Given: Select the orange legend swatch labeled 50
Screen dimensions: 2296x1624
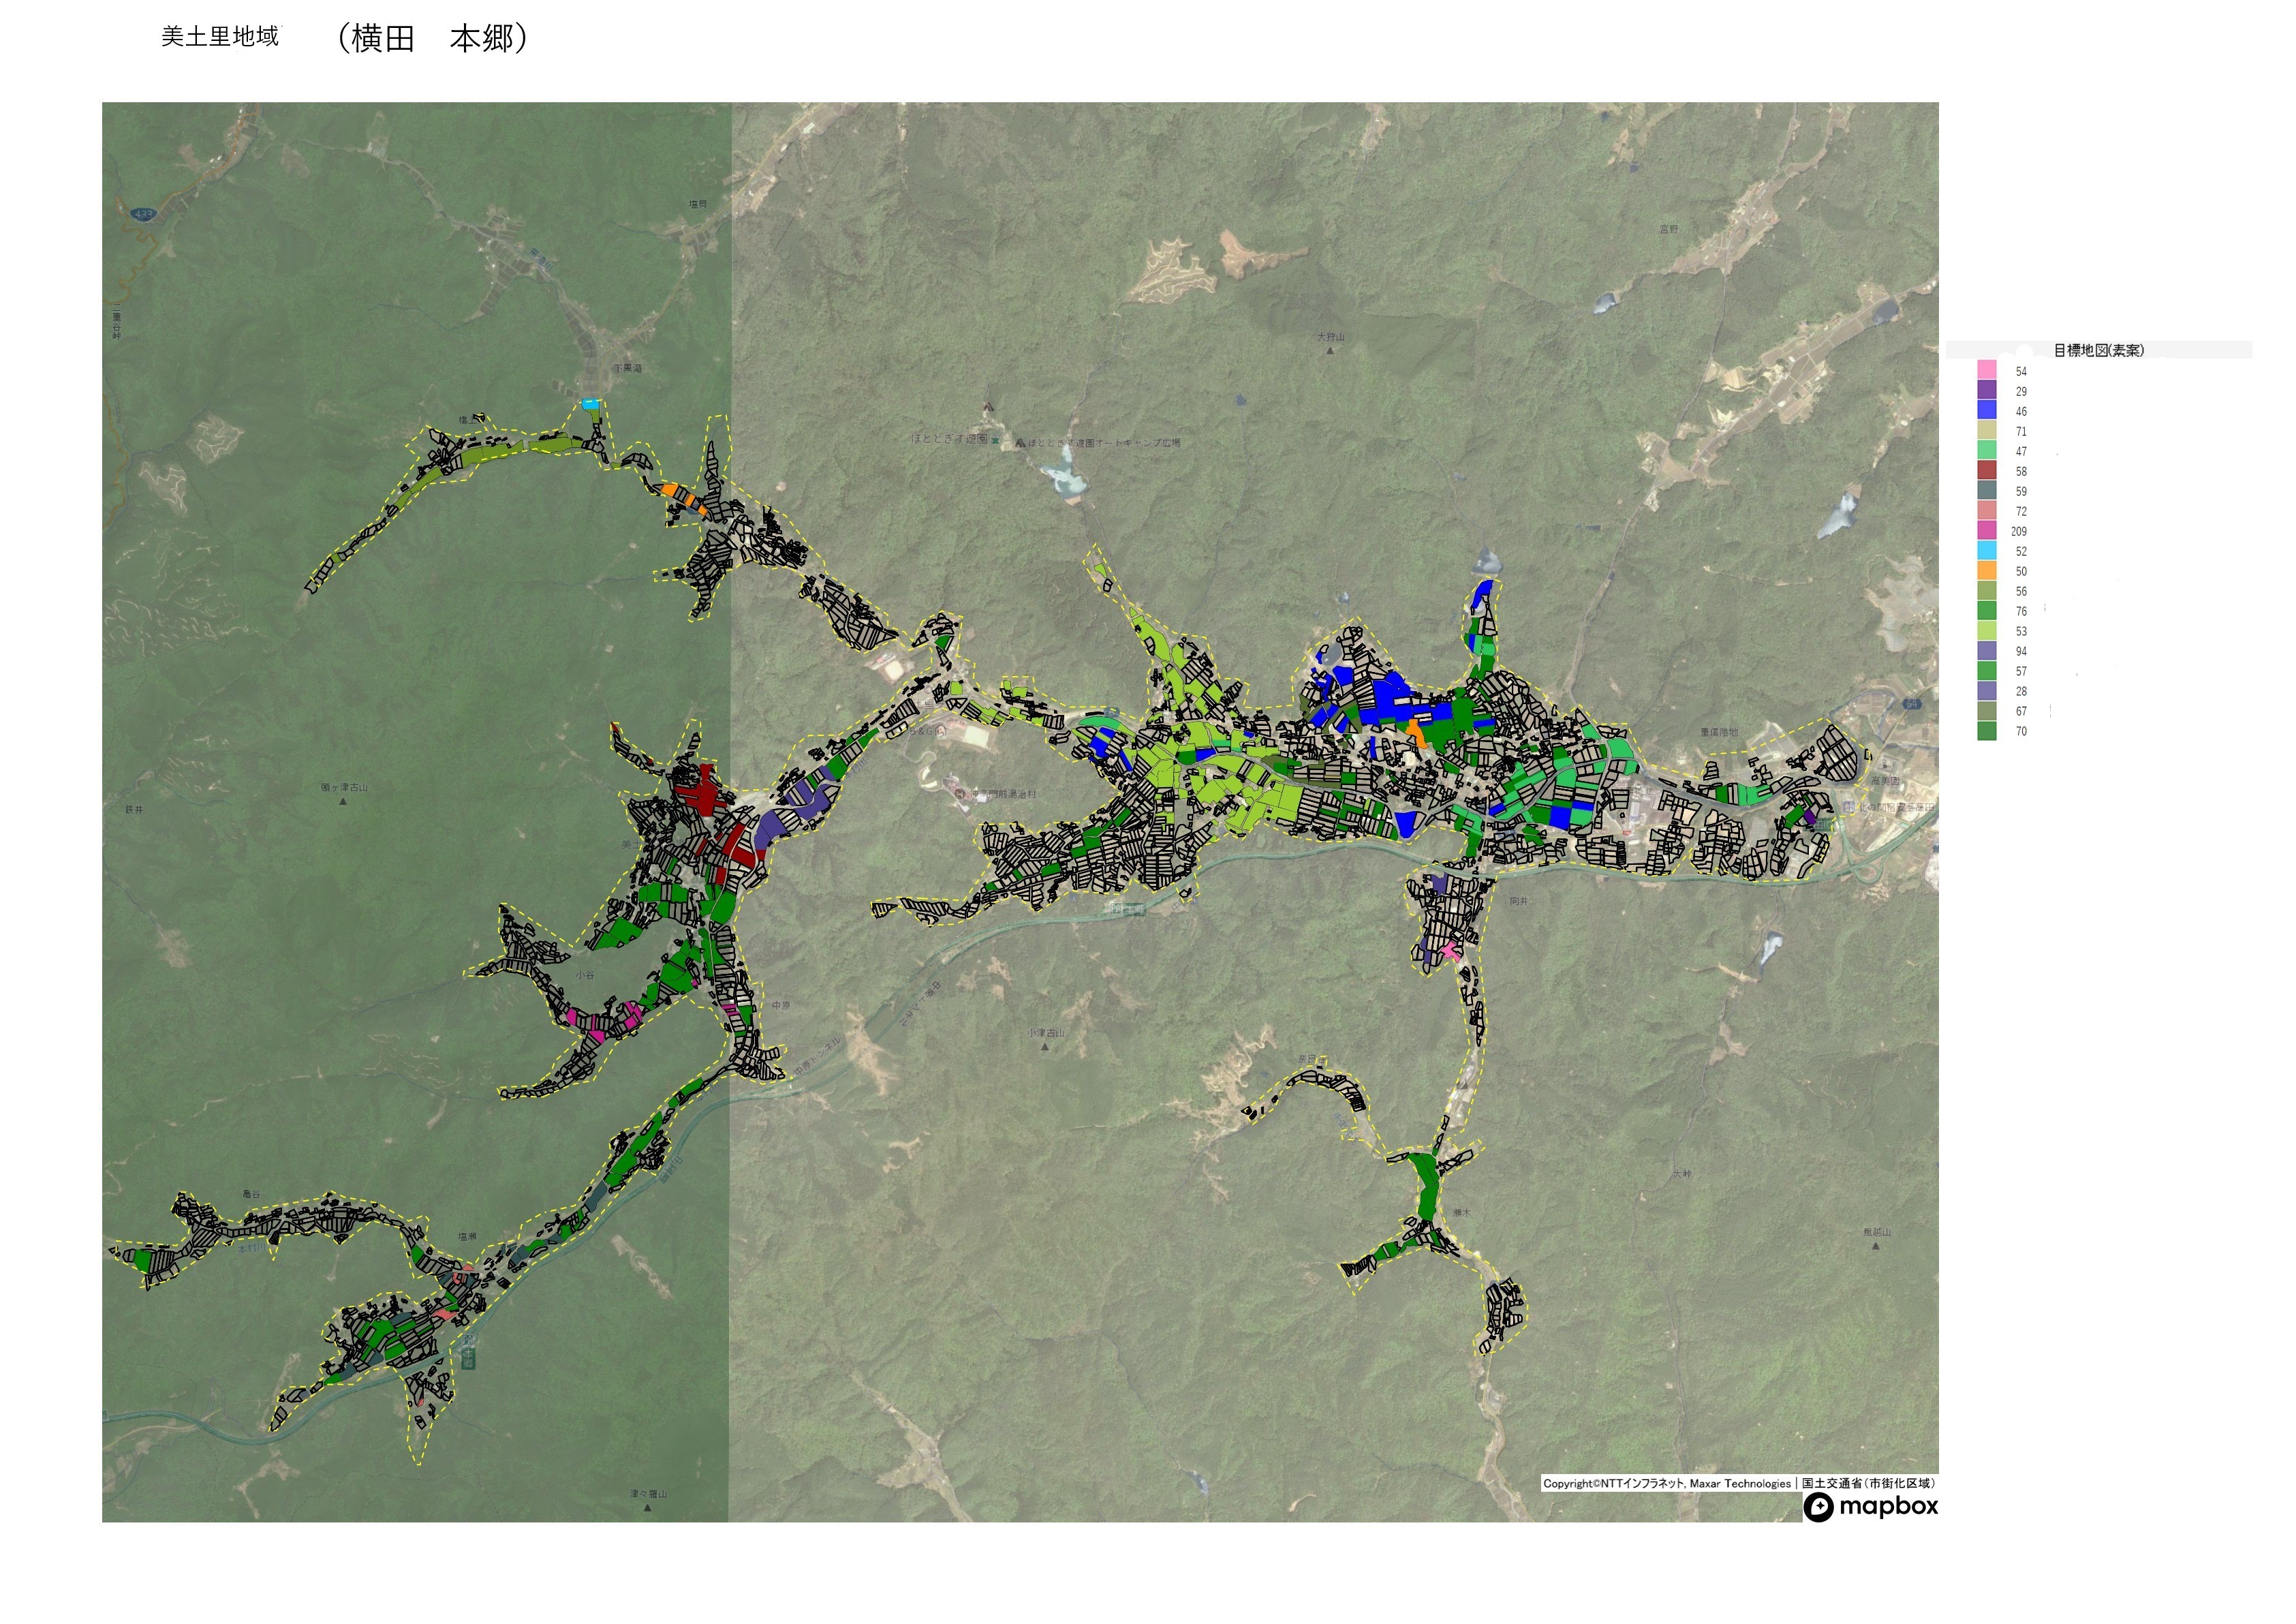Looking at the screenshot, I should pyautogui.click(x=1986, y=570).
